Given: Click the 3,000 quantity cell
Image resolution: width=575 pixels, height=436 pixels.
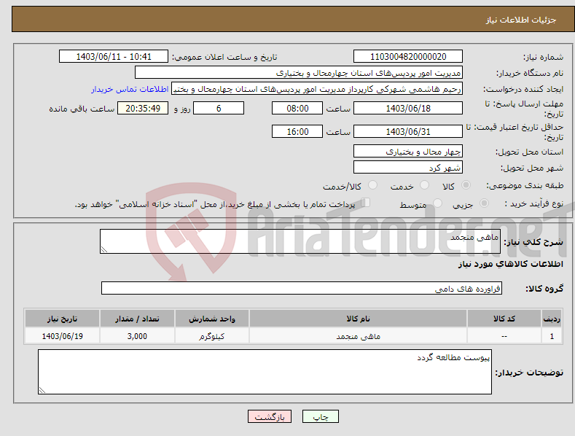Looking at the screenshot, I should click(137, 336).
